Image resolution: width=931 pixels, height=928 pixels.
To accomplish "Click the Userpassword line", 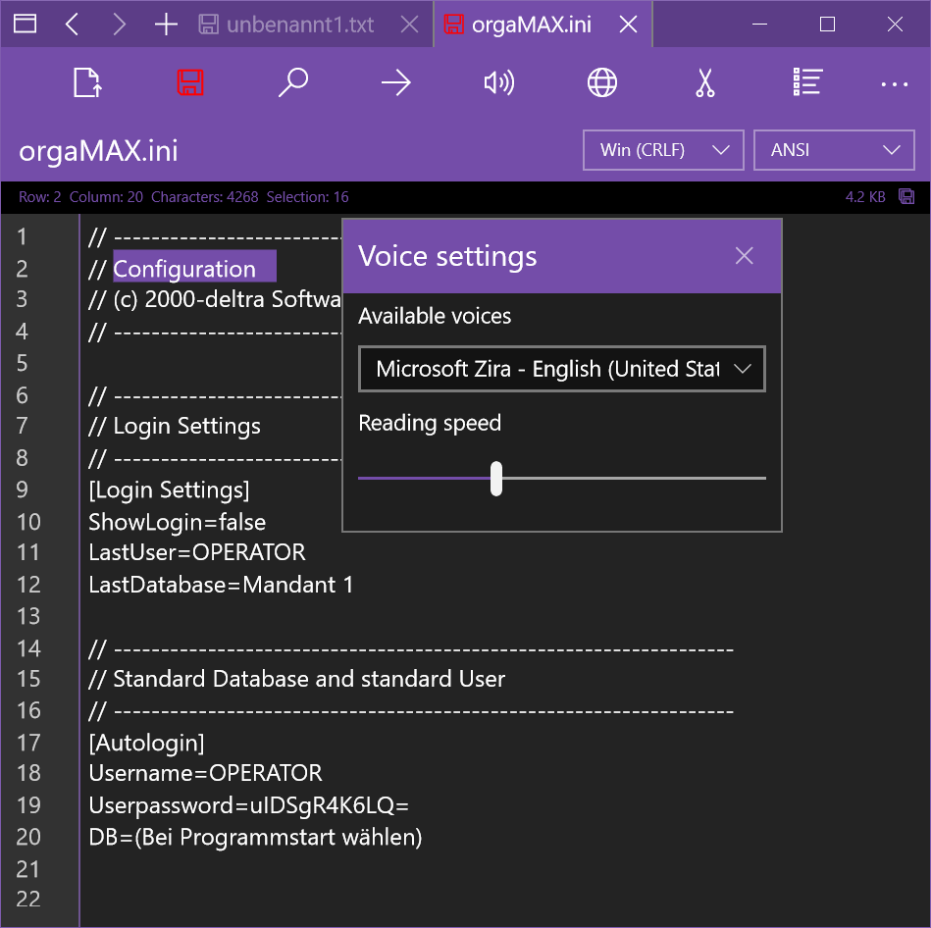I will tap(248, 805).
